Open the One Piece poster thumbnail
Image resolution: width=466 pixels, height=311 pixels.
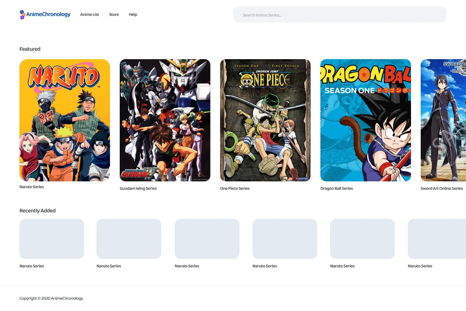click(x=265, y=120)
